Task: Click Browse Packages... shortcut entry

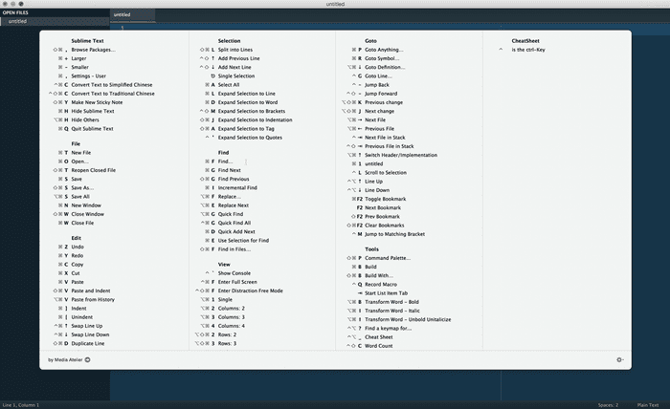Action: coord(93,50)
